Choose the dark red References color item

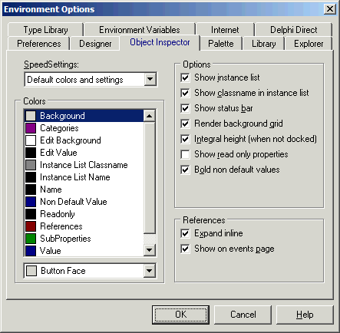coord(84,226)
